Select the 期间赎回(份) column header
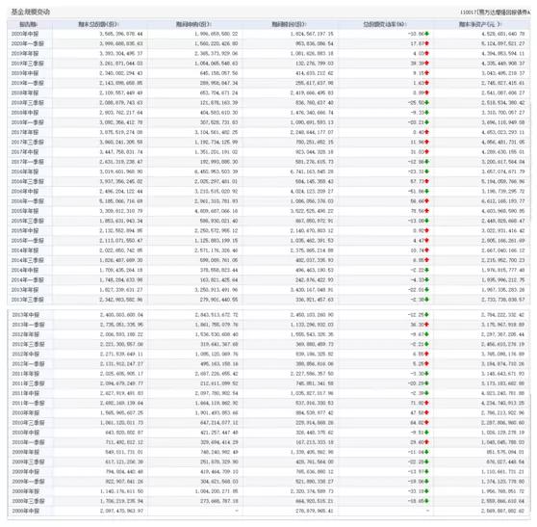Image resolution: width=537 pixels, height=527 pixels. tap(289, 24)
